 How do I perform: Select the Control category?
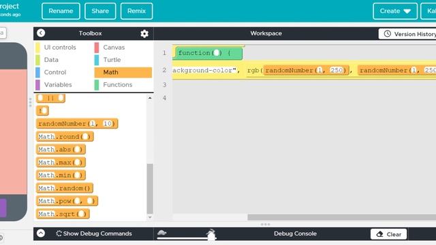[x=55, y=72]
